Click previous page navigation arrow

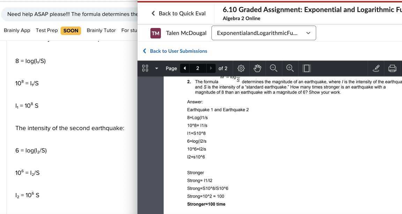click(x=185, y=68)
